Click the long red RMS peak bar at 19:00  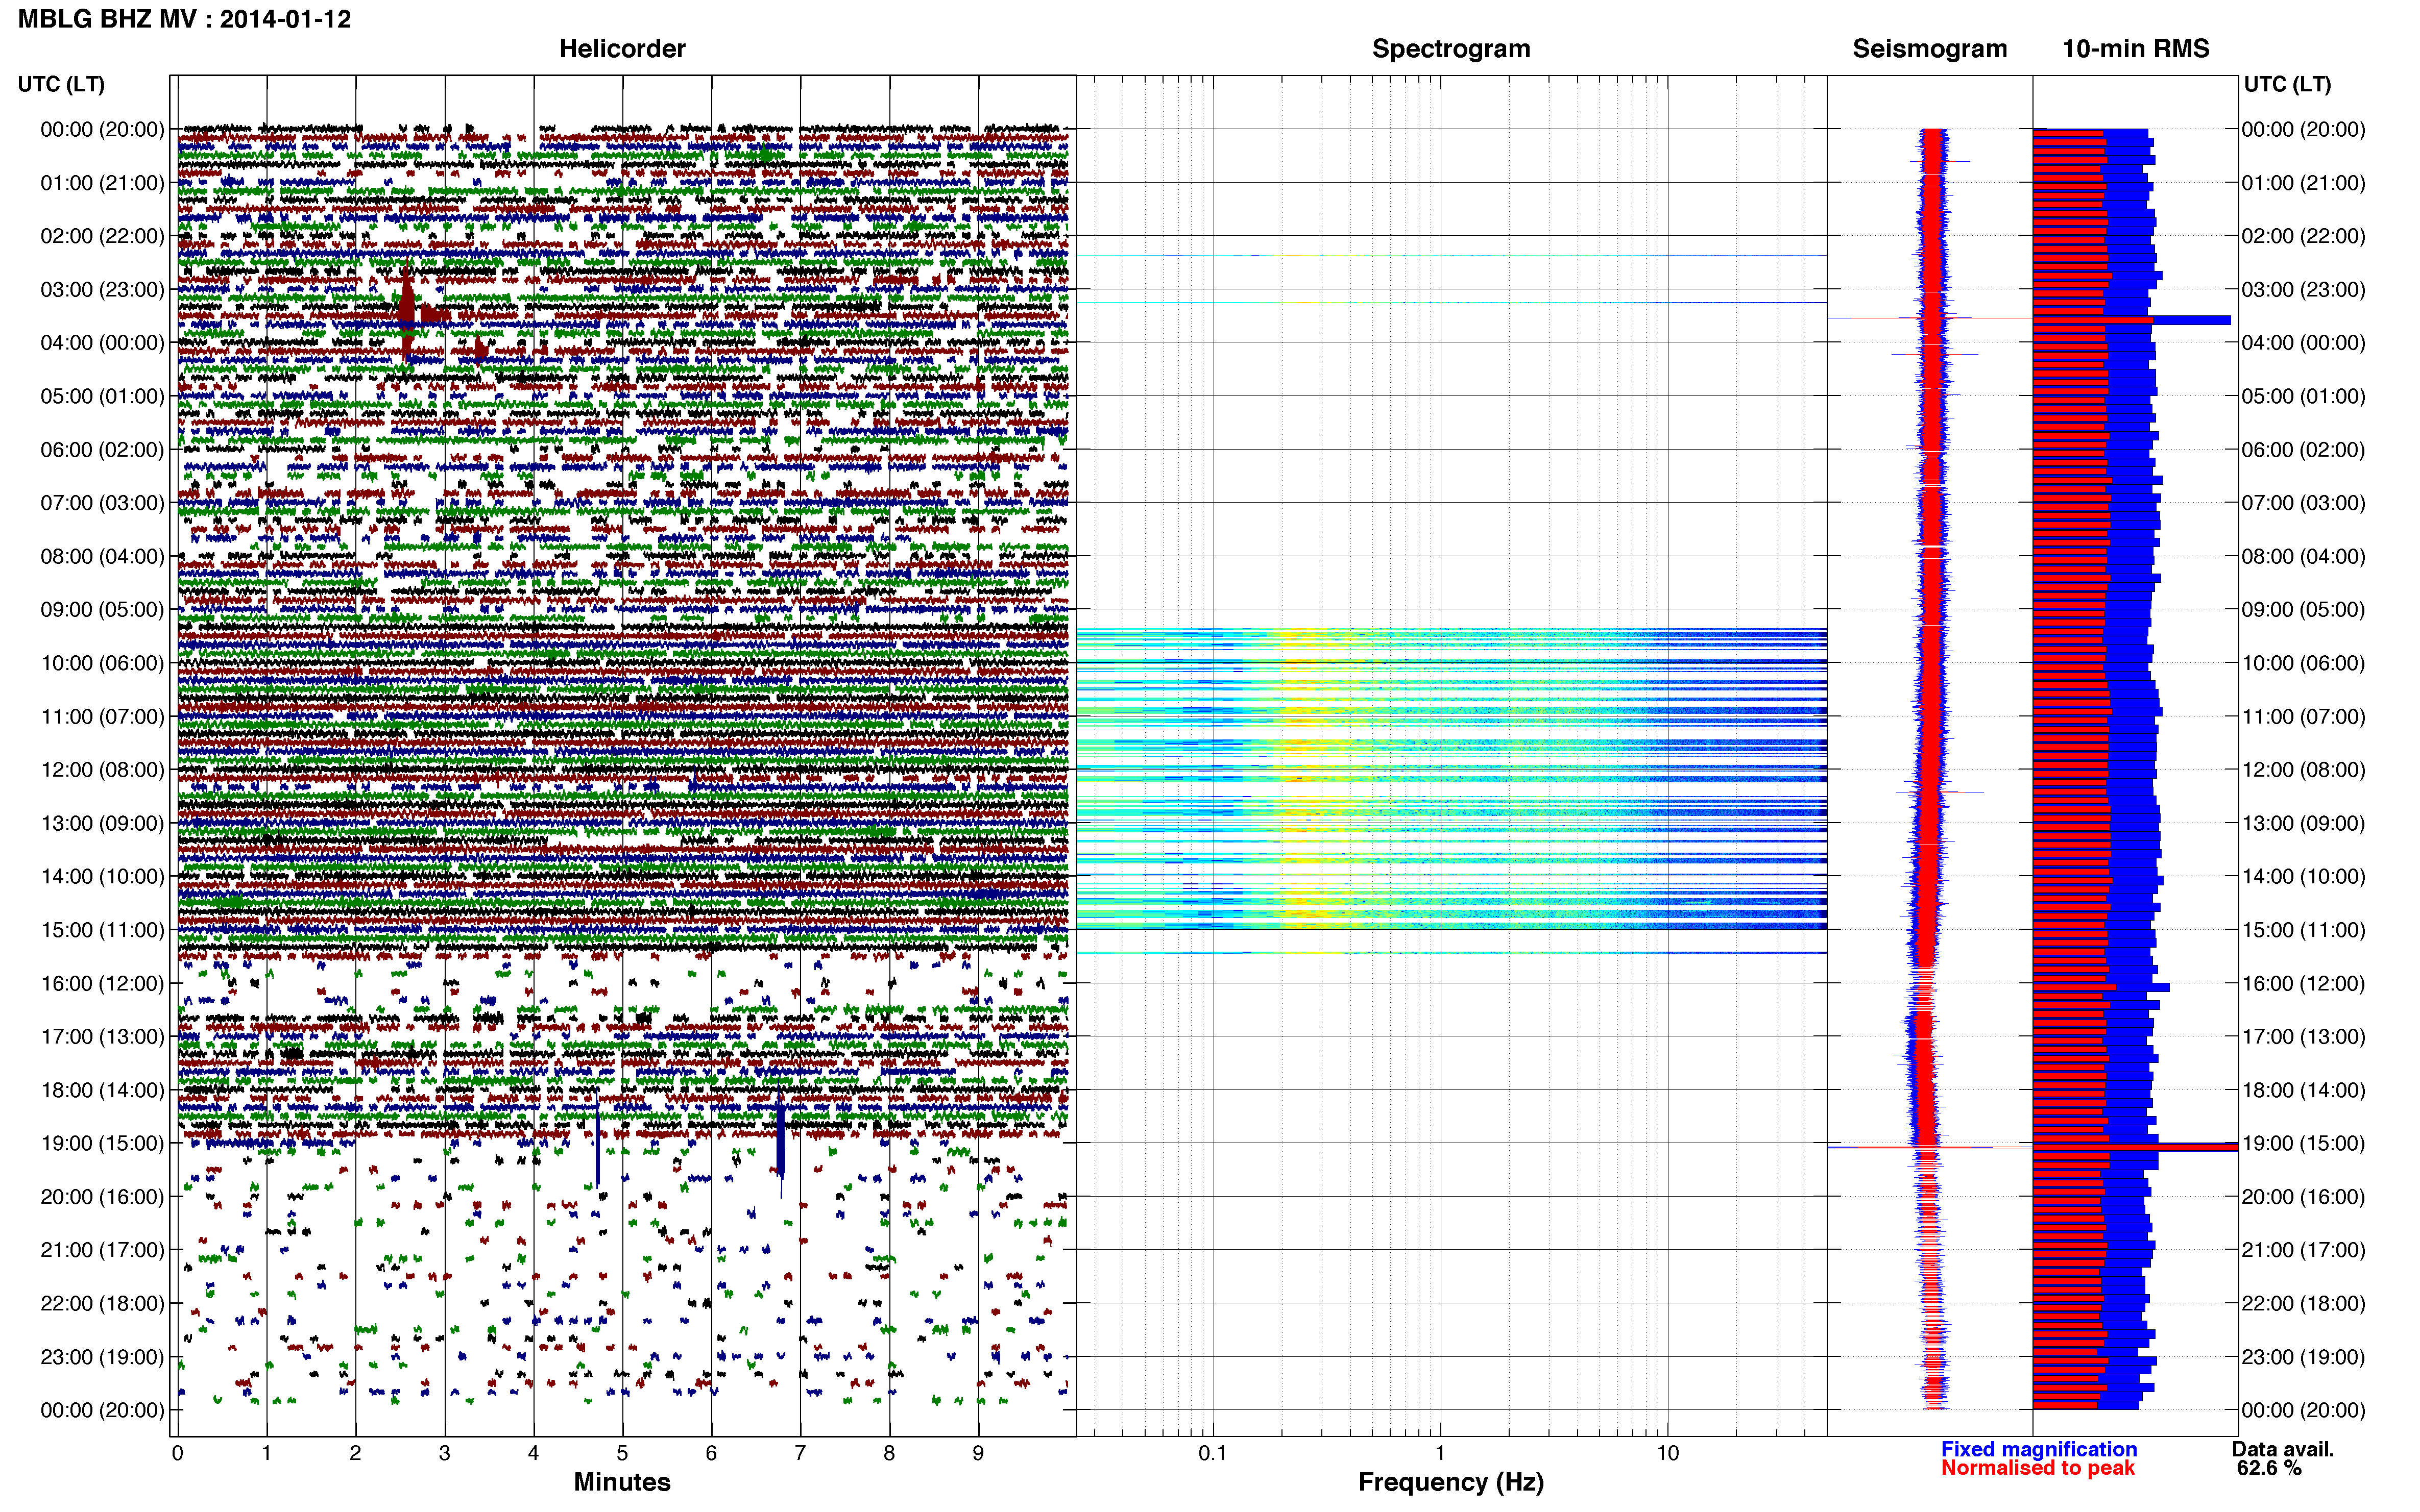tap(2135, 1147)
